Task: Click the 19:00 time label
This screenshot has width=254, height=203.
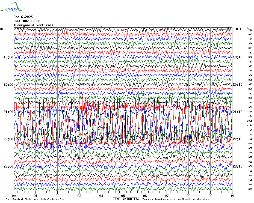Action: point(8,57)
